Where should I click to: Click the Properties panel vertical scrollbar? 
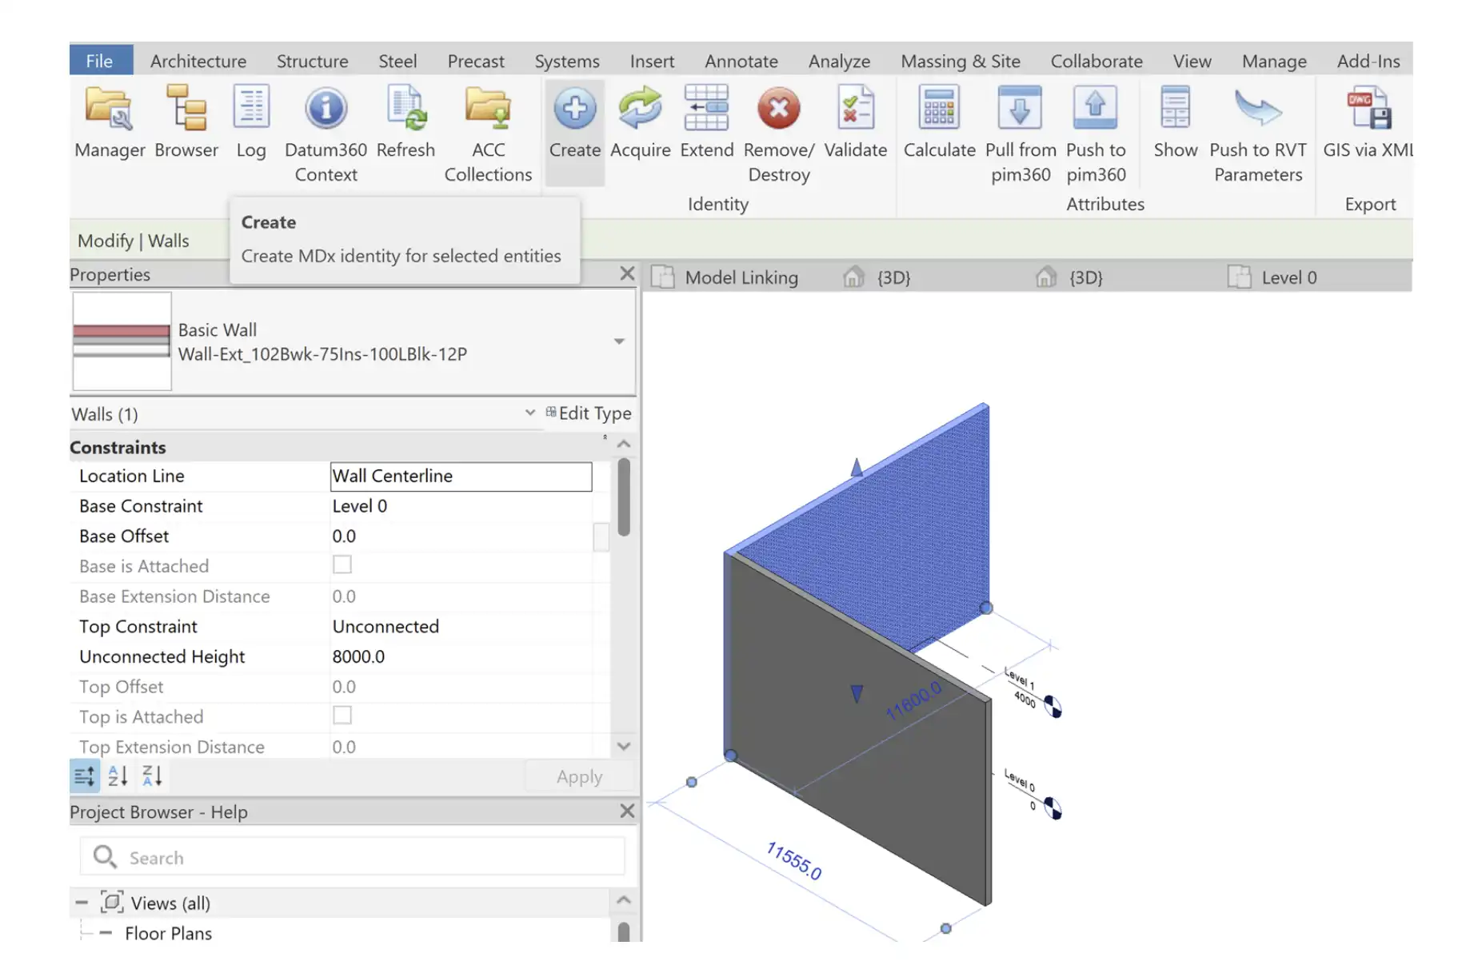point(624,497)
